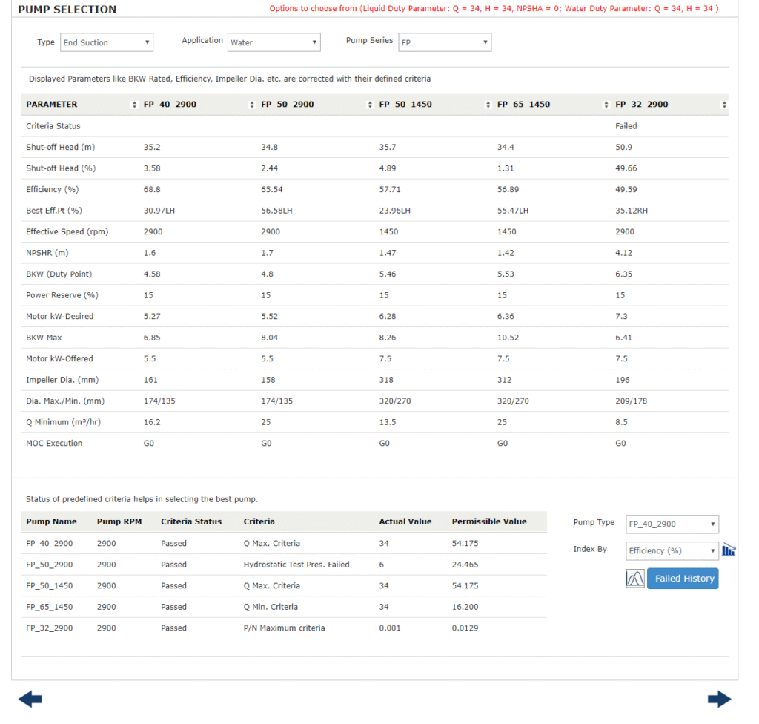Click permissible value 24.465

pyautogui.click(x=465, y=565)
